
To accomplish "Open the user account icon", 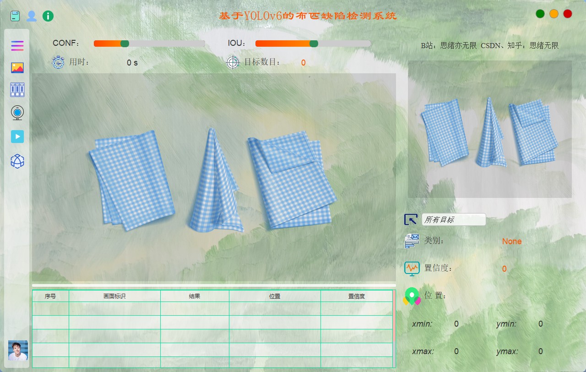I will click(32, 16).
